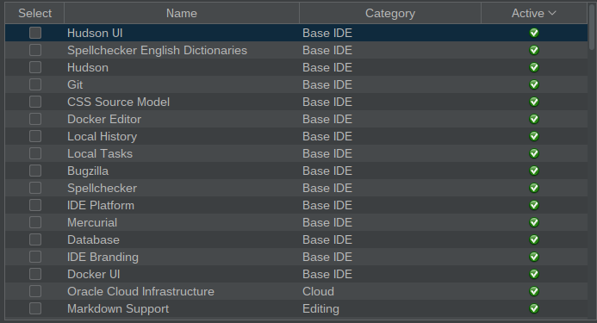Select the Database plugin checkbox
The image size is (597, 323).
click(35, 239)
